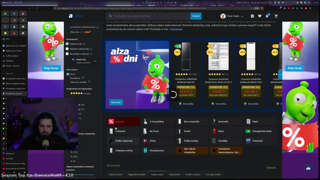
Task: Open notifications bell with badge 3
Action: 267,16
